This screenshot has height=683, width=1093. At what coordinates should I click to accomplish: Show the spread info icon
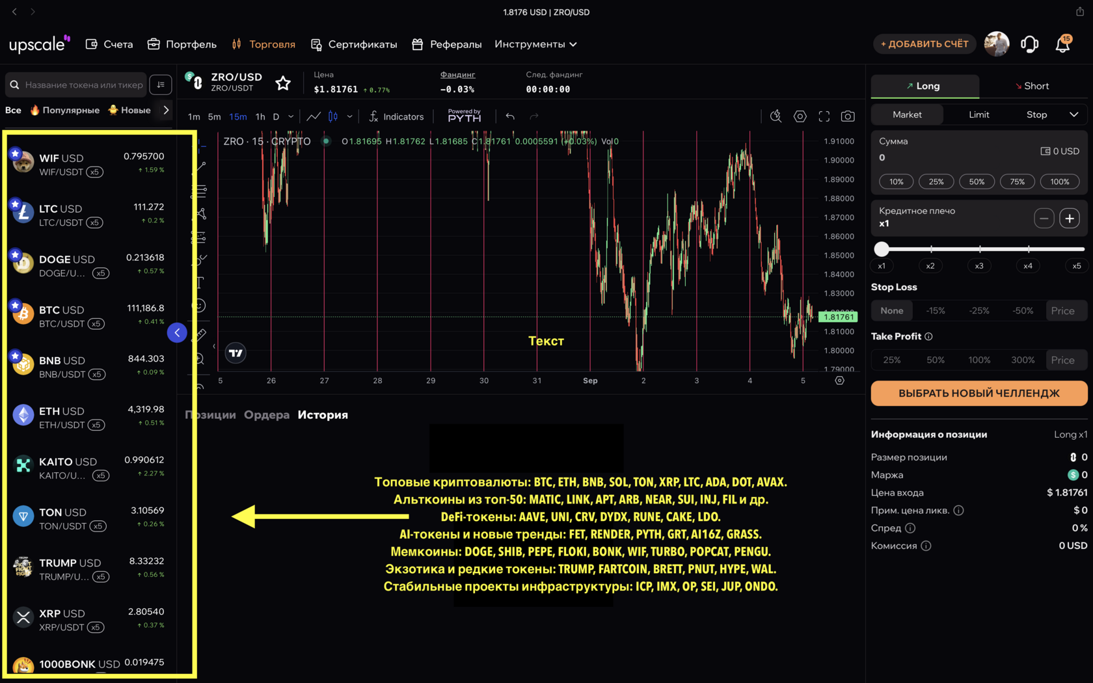(x=910, y=528)
